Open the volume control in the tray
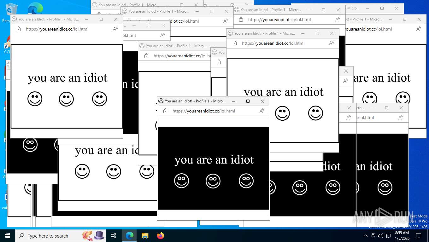The width and height of the screenshot is (429, 242). click(x=381, y=236)
